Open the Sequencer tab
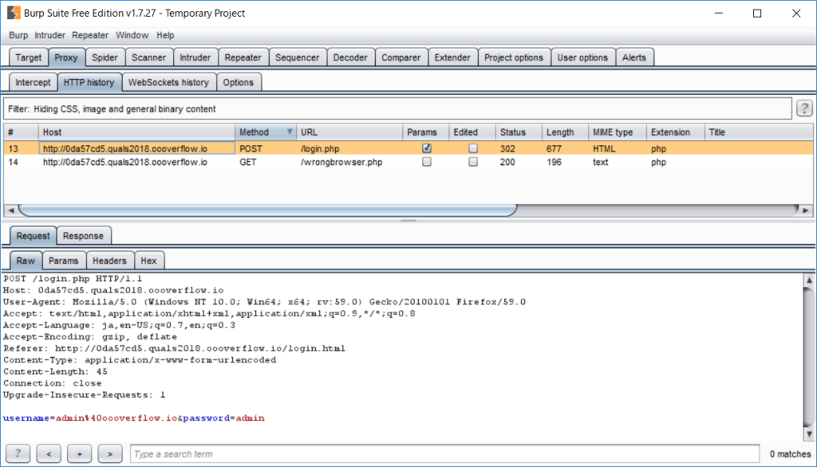Viewport: 817px width, 467px height. 297,57
